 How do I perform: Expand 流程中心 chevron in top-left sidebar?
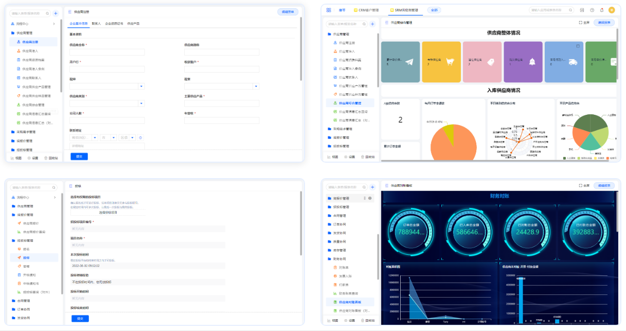click(54, 24)
